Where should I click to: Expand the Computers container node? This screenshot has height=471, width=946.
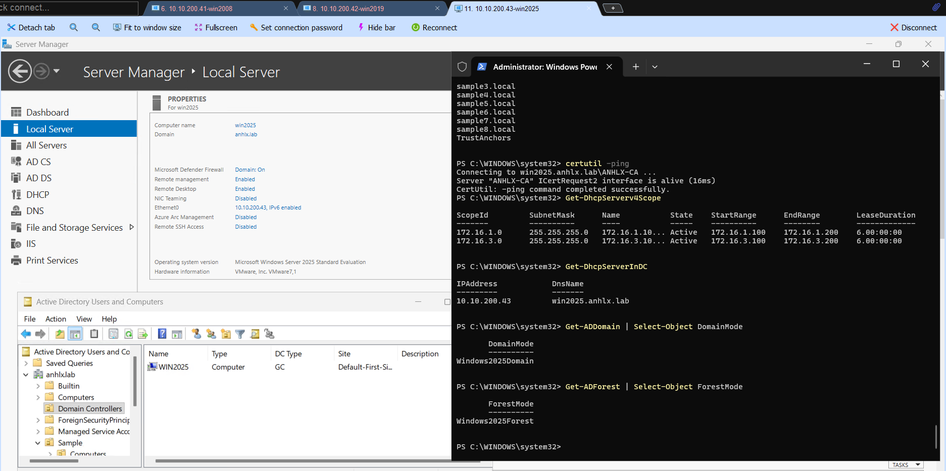pyautogui.click(x=38, y=397)
